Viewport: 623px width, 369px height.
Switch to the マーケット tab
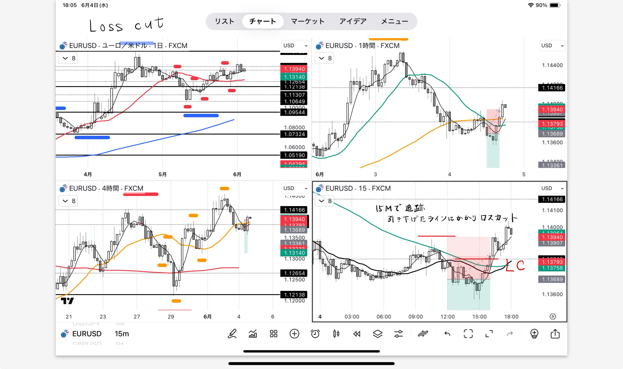[x=308, y=21]
